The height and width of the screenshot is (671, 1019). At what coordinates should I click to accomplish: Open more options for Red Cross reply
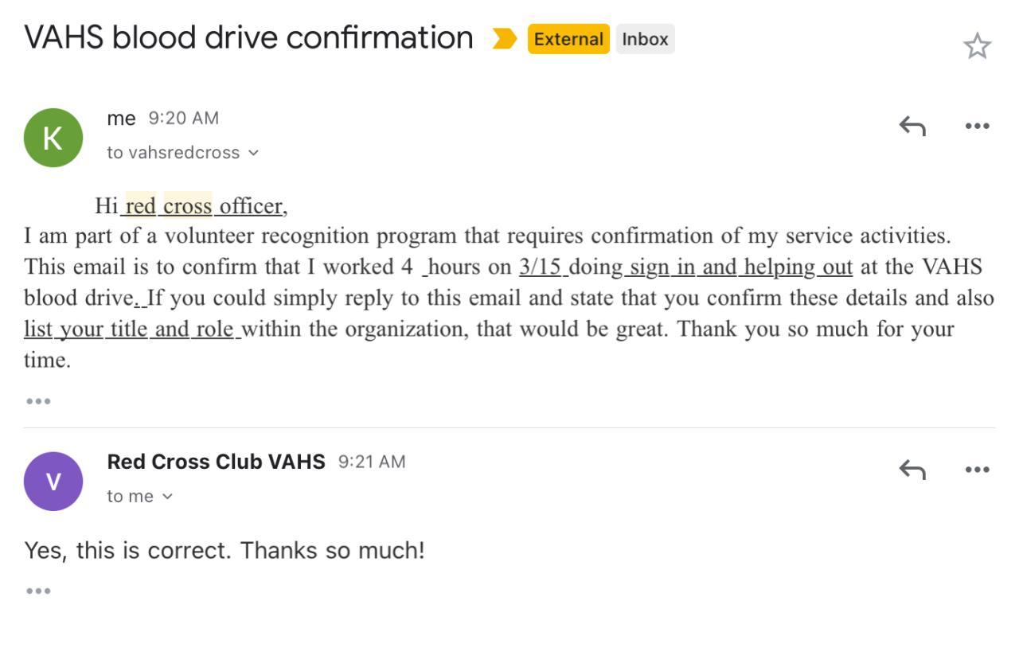point(977,470)
